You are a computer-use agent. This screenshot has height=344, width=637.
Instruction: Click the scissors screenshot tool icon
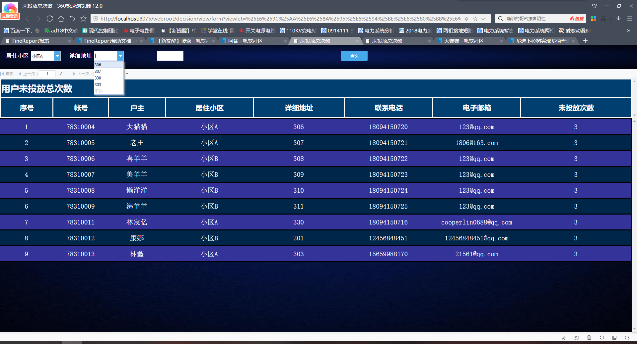[x=603, y=19]
